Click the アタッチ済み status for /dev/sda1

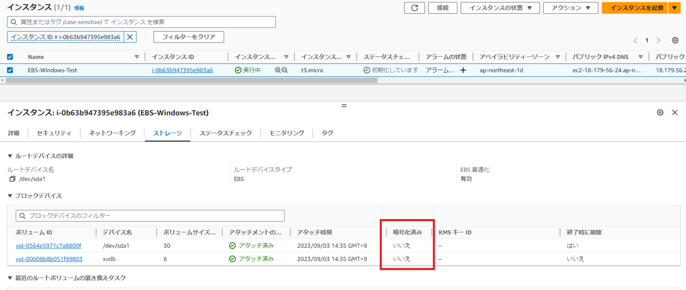251,245
